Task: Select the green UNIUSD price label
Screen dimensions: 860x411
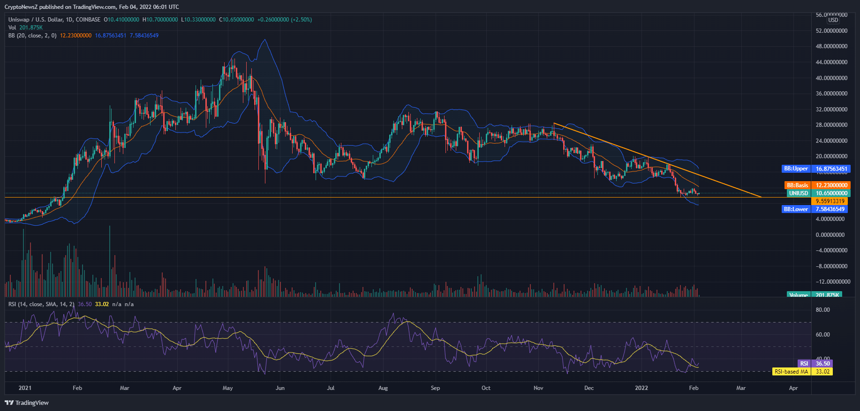Action: pyautogui.click(x=798, y=193)
